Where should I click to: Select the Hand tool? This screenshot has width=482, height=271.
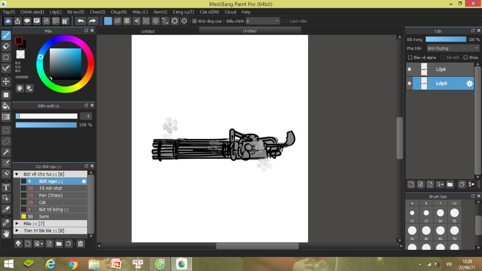tap(6, 234)
